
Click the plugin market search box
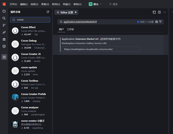click(x=30, y=20)
